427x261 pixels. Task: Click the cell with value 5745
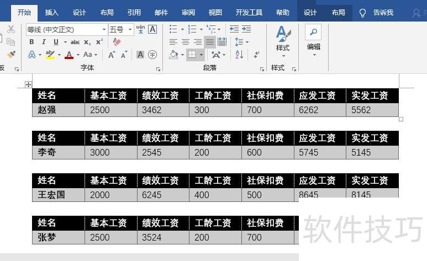coord(320,152)
